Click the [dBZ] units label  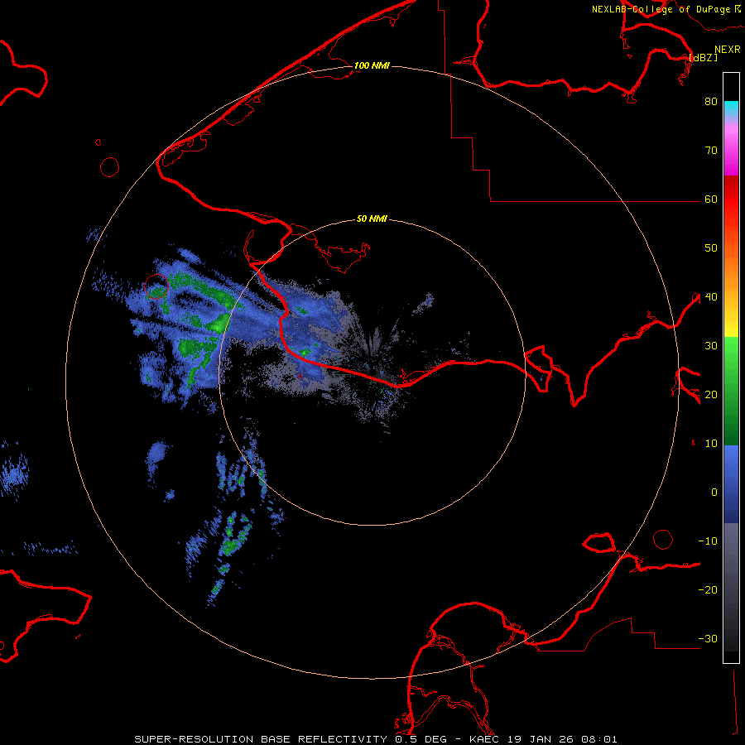[x=703, y=58]
